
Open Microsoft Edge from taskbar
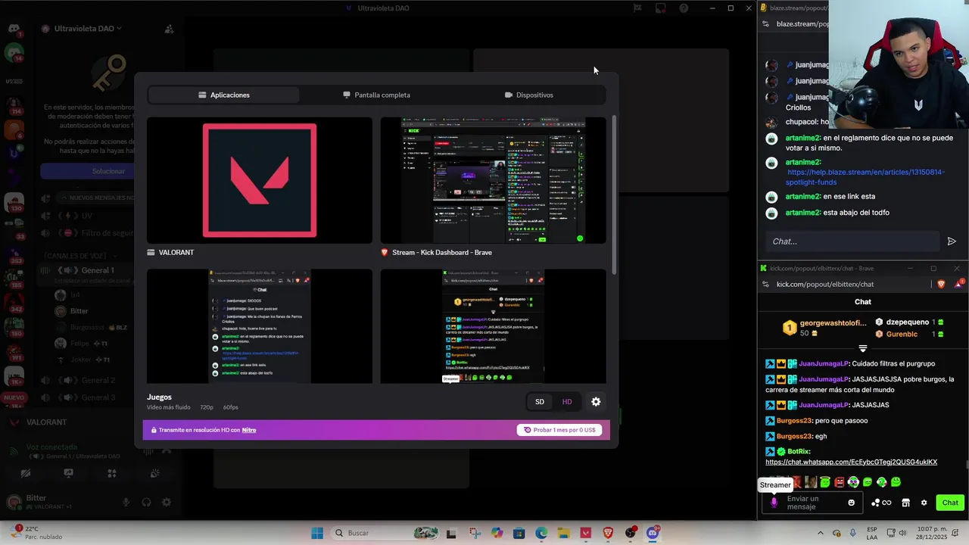coord(541,533)
